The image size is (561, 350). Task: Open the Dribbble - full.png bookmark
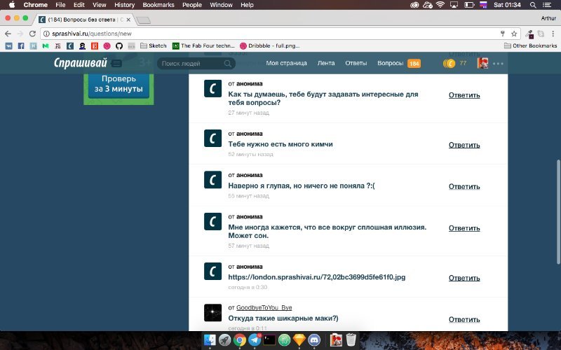(x=269, y=45)
